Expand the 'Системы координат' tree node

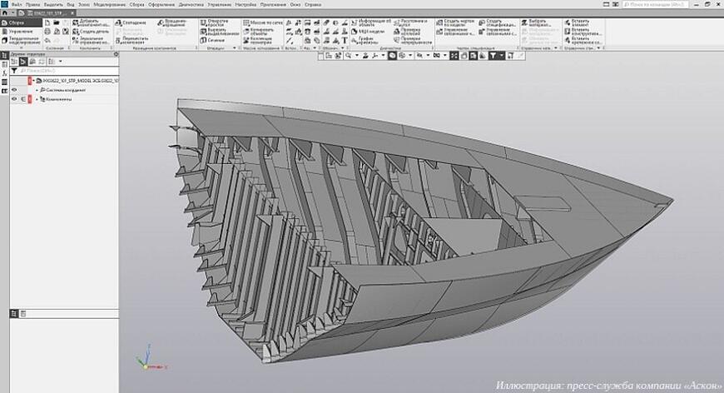[37, 90]
